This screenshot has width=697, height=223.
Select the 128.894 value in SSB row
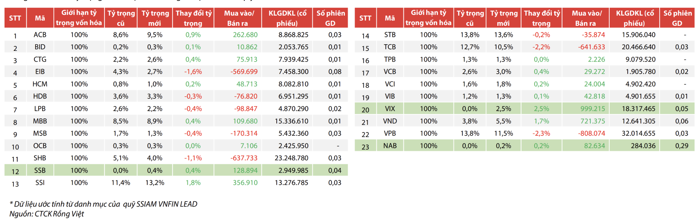click(245, 170)
